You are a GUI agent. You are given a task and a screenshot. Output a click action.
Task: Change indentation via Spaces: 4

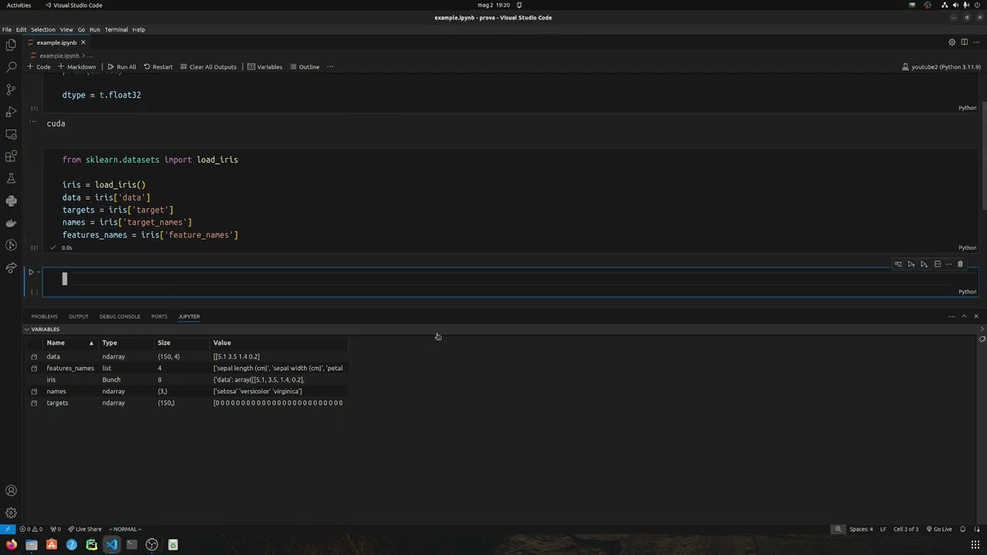pos(861,529)
